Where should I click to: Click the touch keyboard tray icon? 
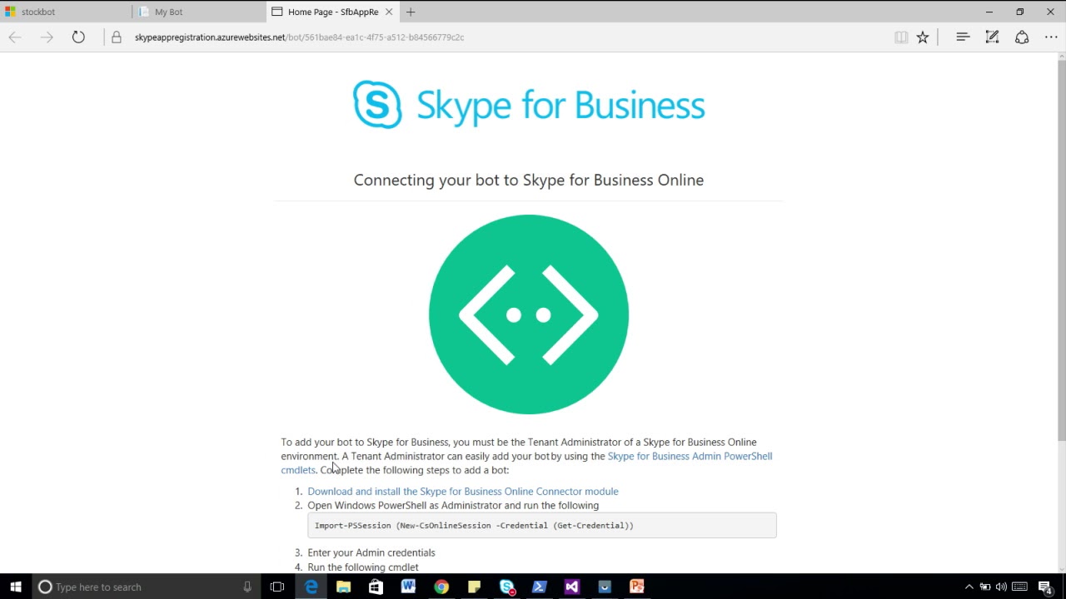click(1019, 587)
